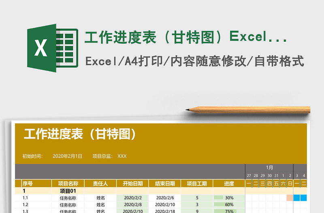Click the orange Gantt cell in row 1.1
Screen dimensions: 324x213
pos(290,198)
